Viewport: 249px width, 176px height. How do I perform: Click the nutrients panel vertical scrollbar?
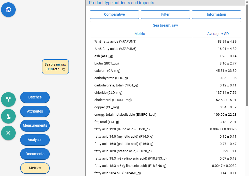pyautogui.click(x=247, y=55)
